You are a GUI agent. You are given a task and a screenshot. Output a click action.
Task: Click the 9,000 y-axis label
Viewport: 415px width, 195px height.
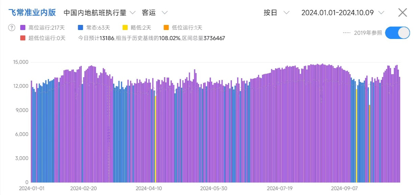pyautogui.click(x=22, y=110)
